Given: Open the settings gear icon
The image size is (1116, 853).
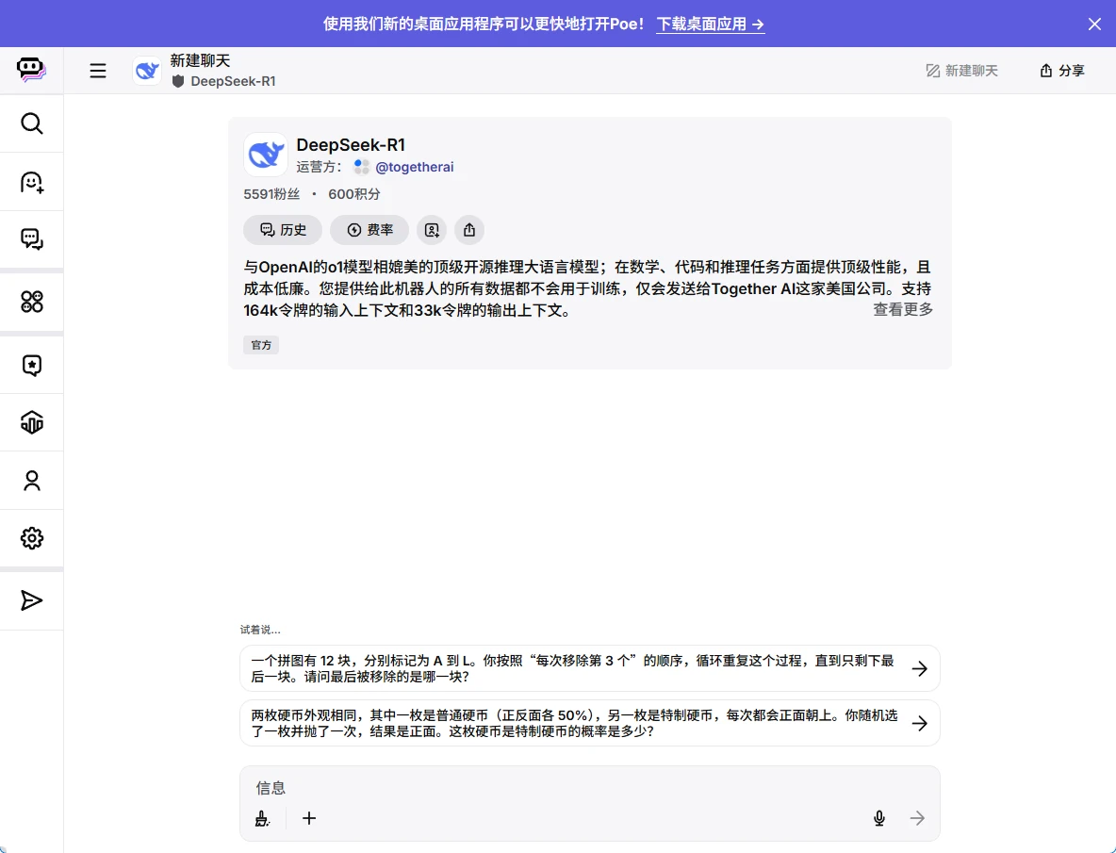Looking at the screenshot, I should tap(31, 538).
